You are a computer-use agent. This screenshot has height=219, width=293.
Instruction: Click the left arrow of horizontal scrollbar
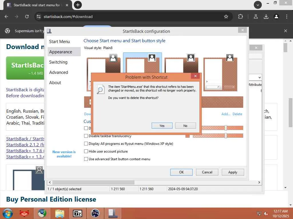pyautogui.click(x=50, y=182)
